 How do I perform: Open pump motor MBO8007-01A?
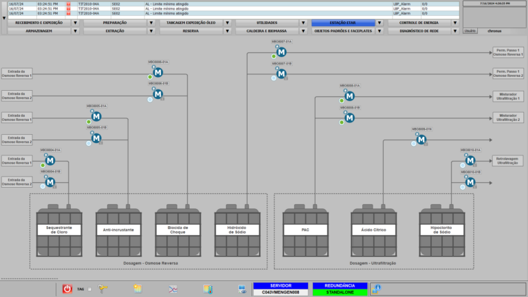[281, 52]
